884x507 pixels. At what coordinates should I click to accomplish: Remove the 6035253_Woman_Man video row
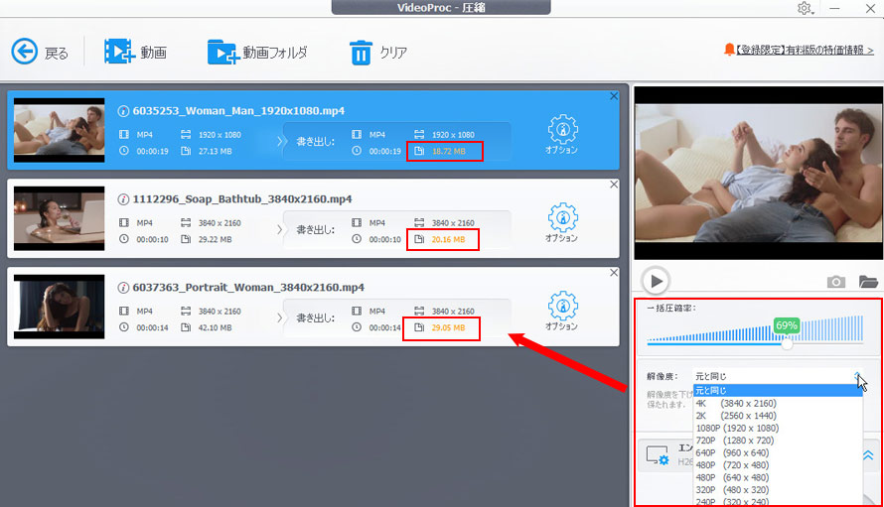coord(614,96)
